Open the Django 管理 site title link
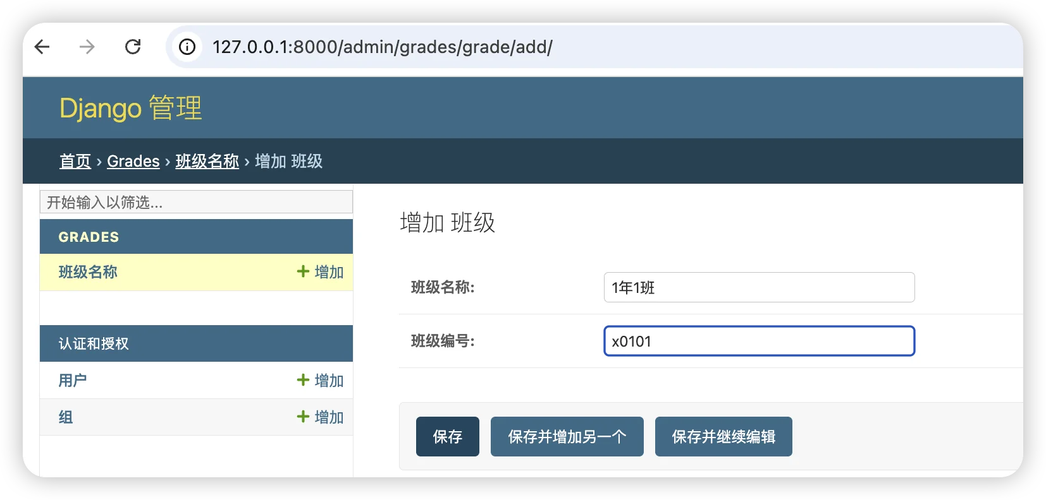1046x500 pixels. coord(131,108)
